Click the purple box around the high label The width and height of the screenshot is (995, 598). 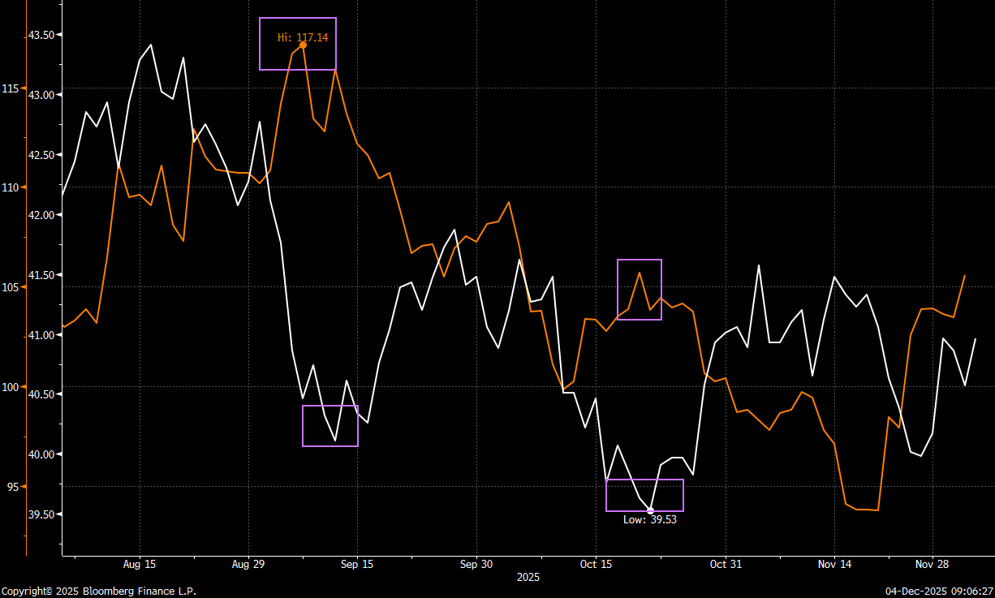point(298,44)
